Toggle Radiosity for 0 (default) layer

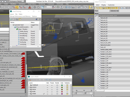[67, 85]
